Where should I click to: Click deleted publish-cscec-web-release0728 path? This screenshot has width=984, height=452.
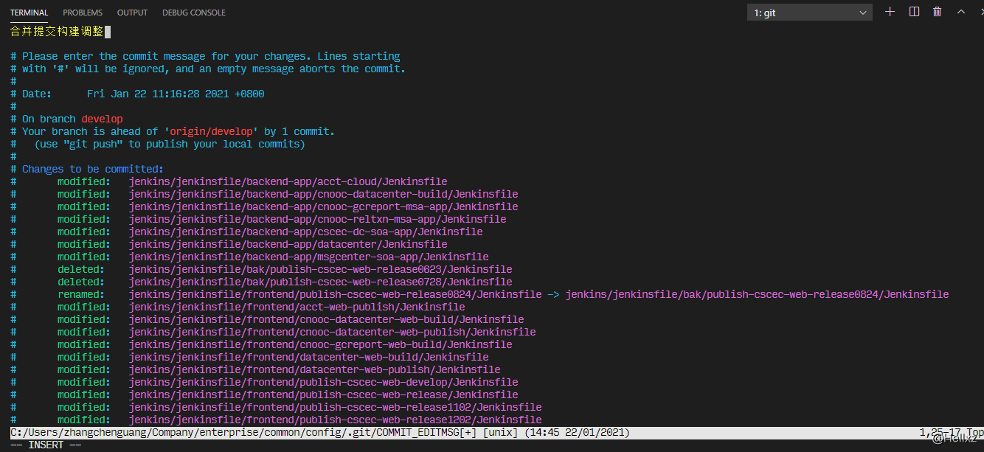321,282
